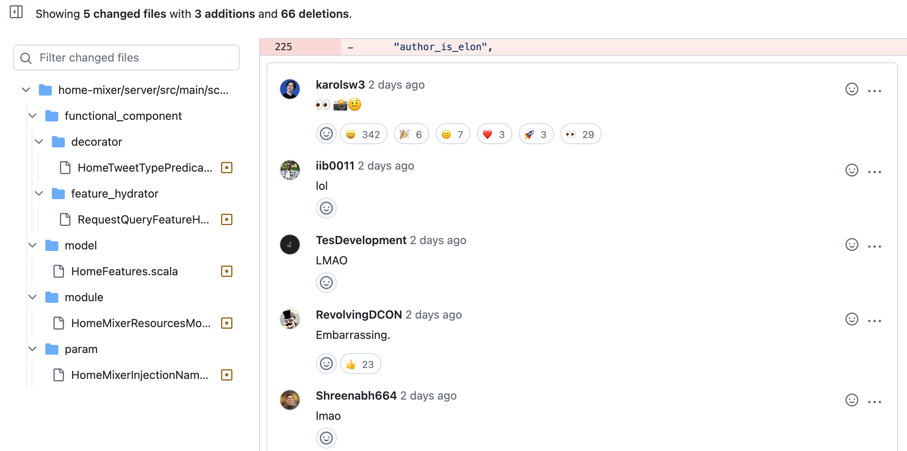Click the three-dot menu on TesDevelopment comment
907x451 pixels.
tap(876, 243)
